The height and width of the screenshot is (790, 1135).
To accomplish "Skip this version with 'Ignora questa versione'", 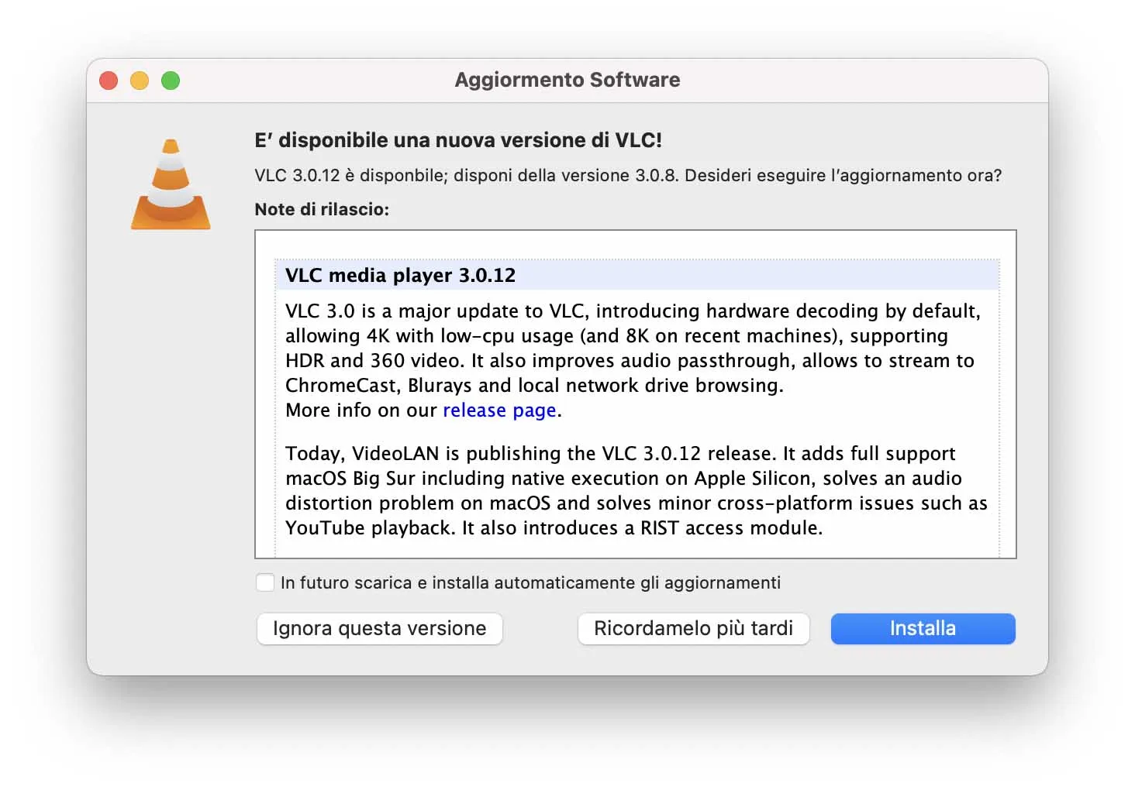I will click(x=379, y=628).
